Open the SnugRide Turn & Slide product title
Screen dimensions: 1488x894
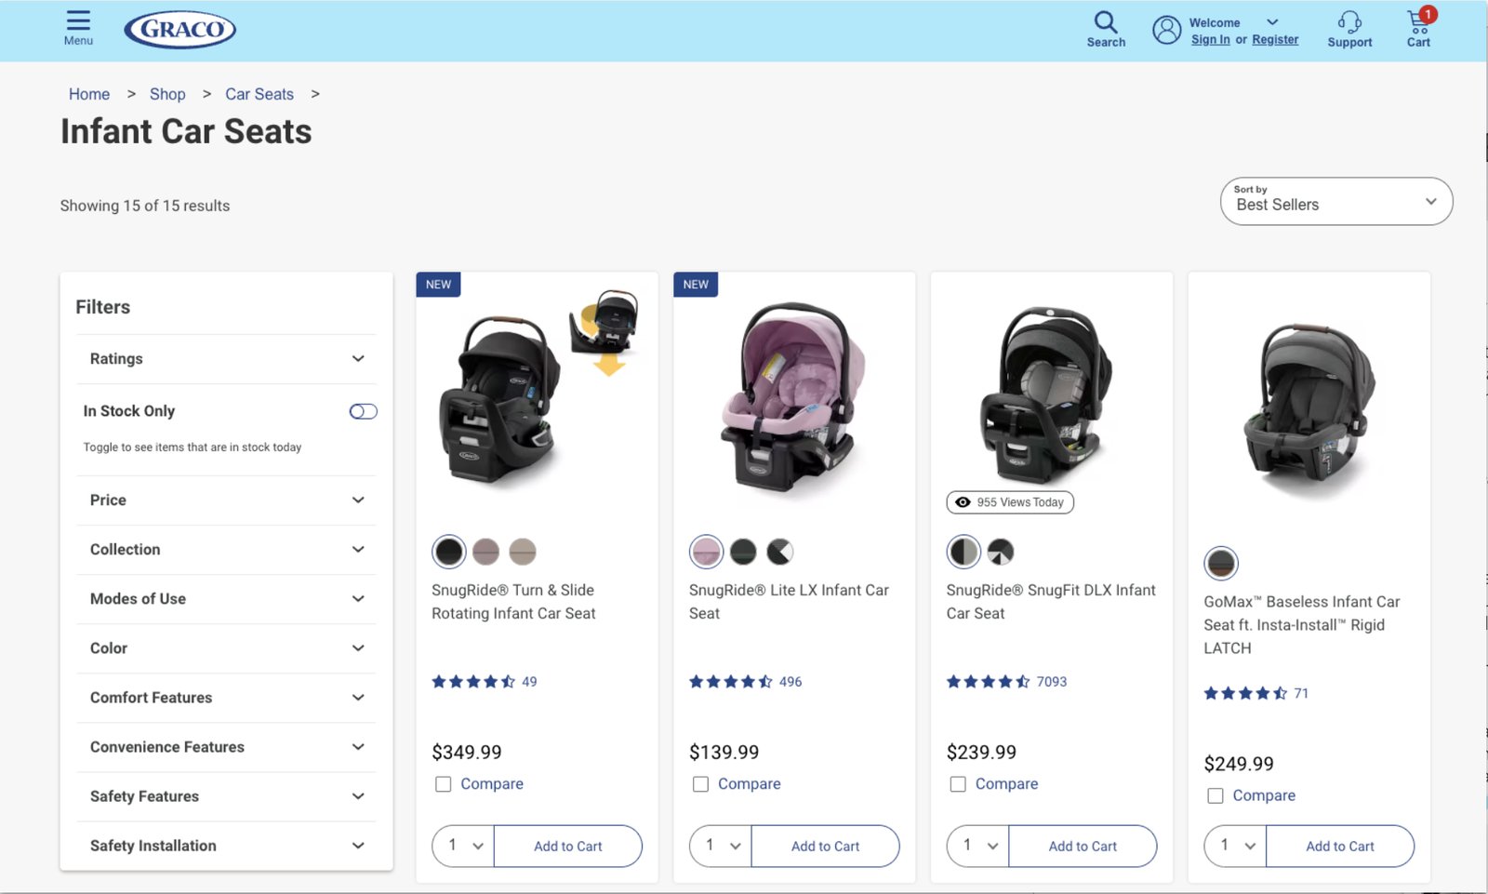513,602
